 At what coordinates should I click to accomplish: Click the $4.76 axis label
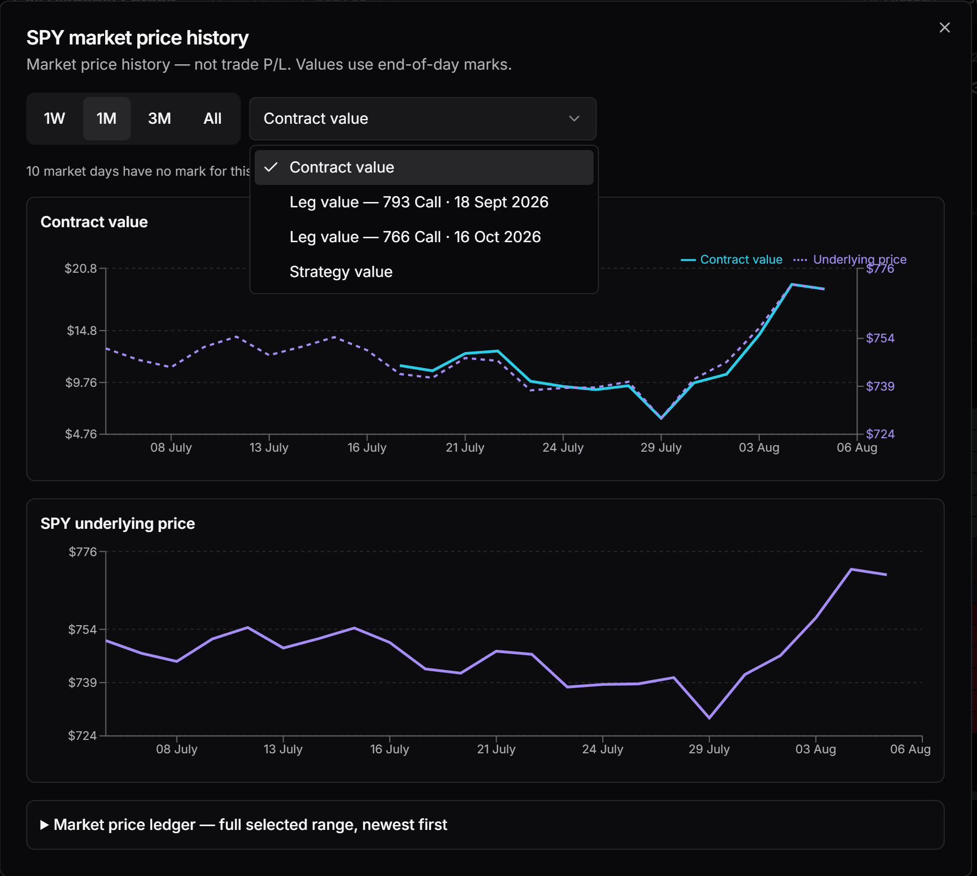pyautogui.click(x=81, y=434)
